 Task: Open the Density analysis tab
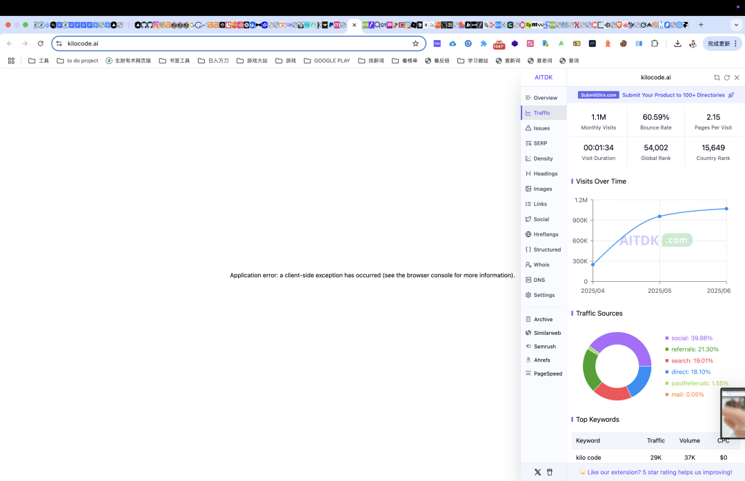(539, 158)
